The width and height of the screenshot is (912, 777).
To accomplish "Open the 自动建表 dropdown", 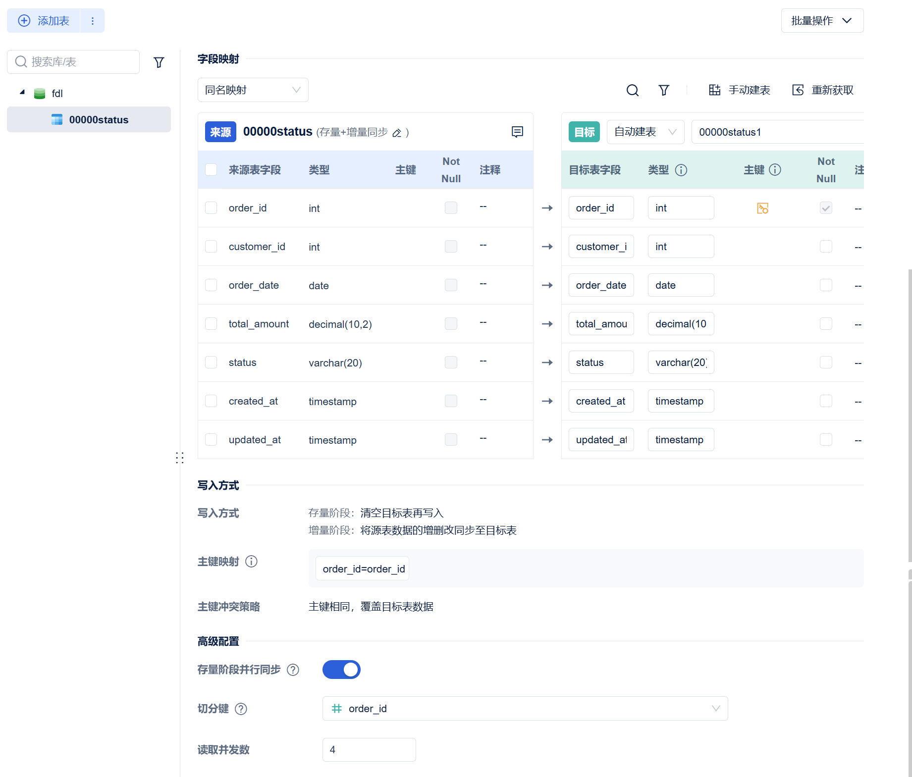I will 645,132.
